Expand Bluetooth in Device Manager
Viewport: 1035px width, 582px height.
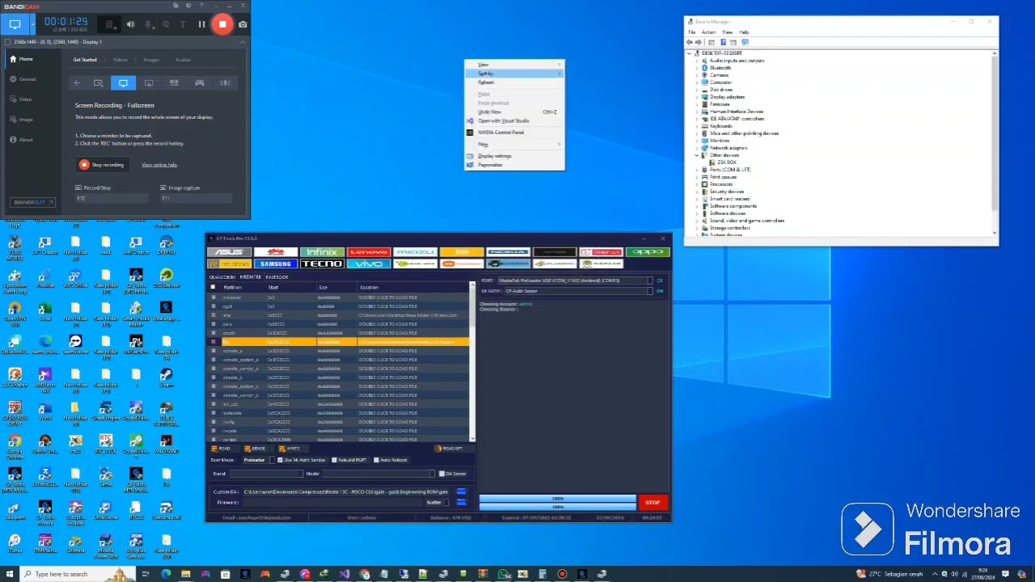click(x=696, y=68)
